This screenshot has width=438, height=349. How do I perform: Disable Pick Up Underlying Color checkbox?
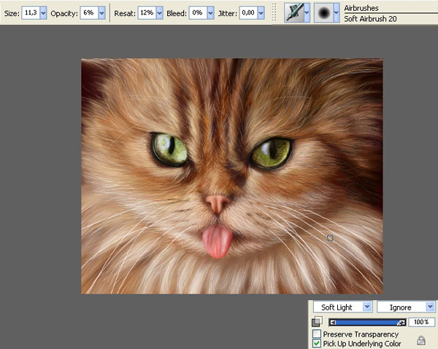tap(317, 343)
